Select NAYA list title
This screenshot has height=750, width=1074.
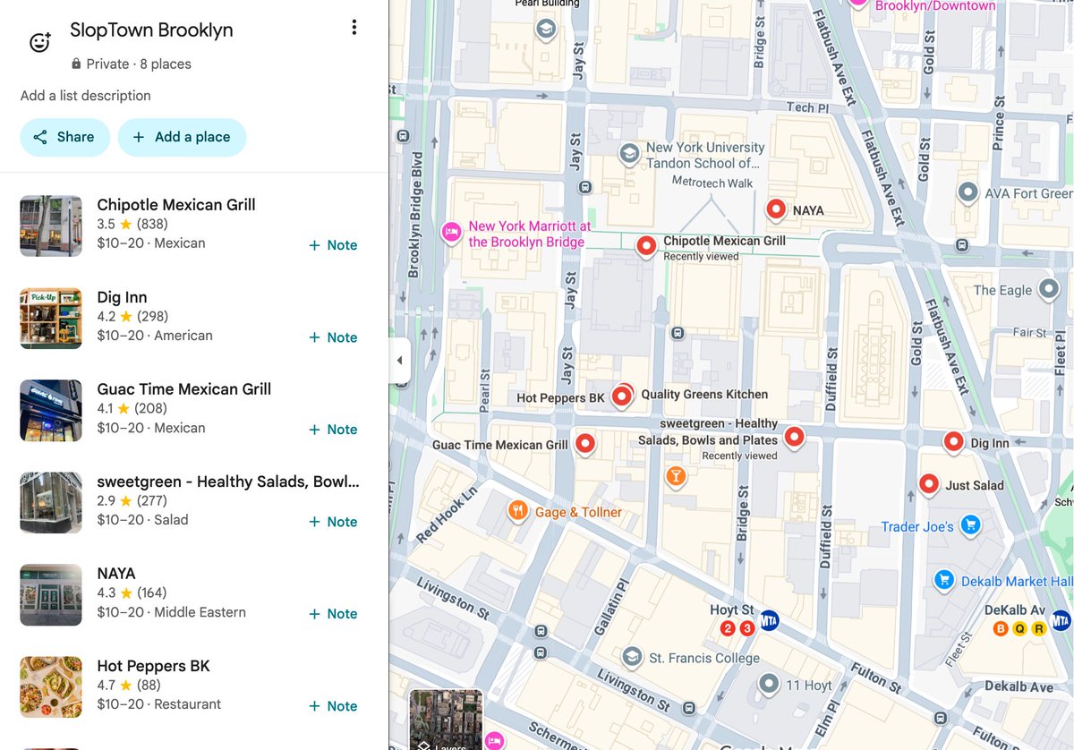coord(116,574)
